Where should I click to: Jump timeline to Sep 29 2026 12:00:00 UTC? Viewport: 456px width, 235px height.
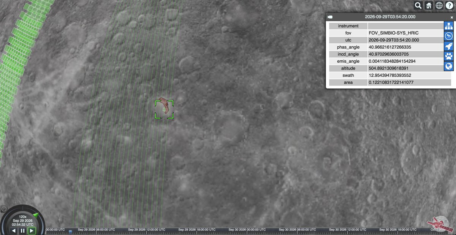(147, 230)
